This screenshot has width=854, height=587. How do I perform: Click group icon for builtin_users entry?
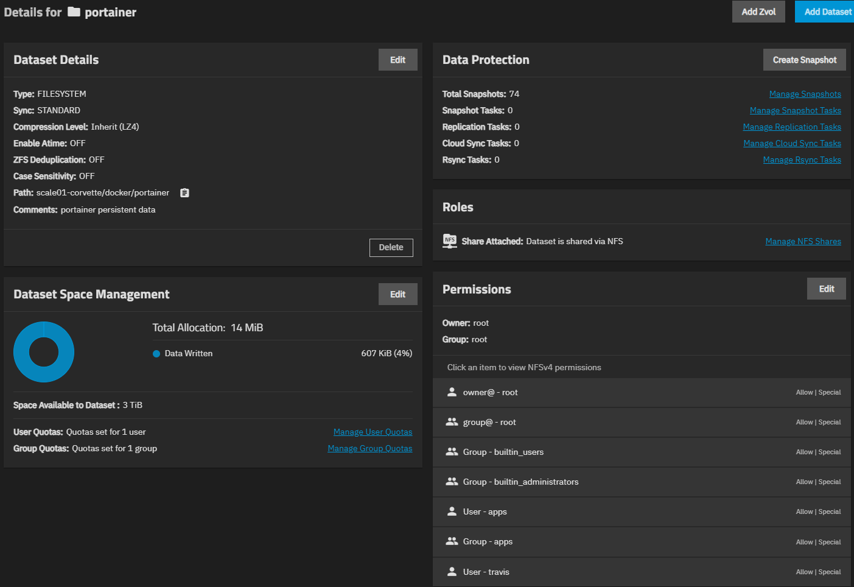(452, 452)
